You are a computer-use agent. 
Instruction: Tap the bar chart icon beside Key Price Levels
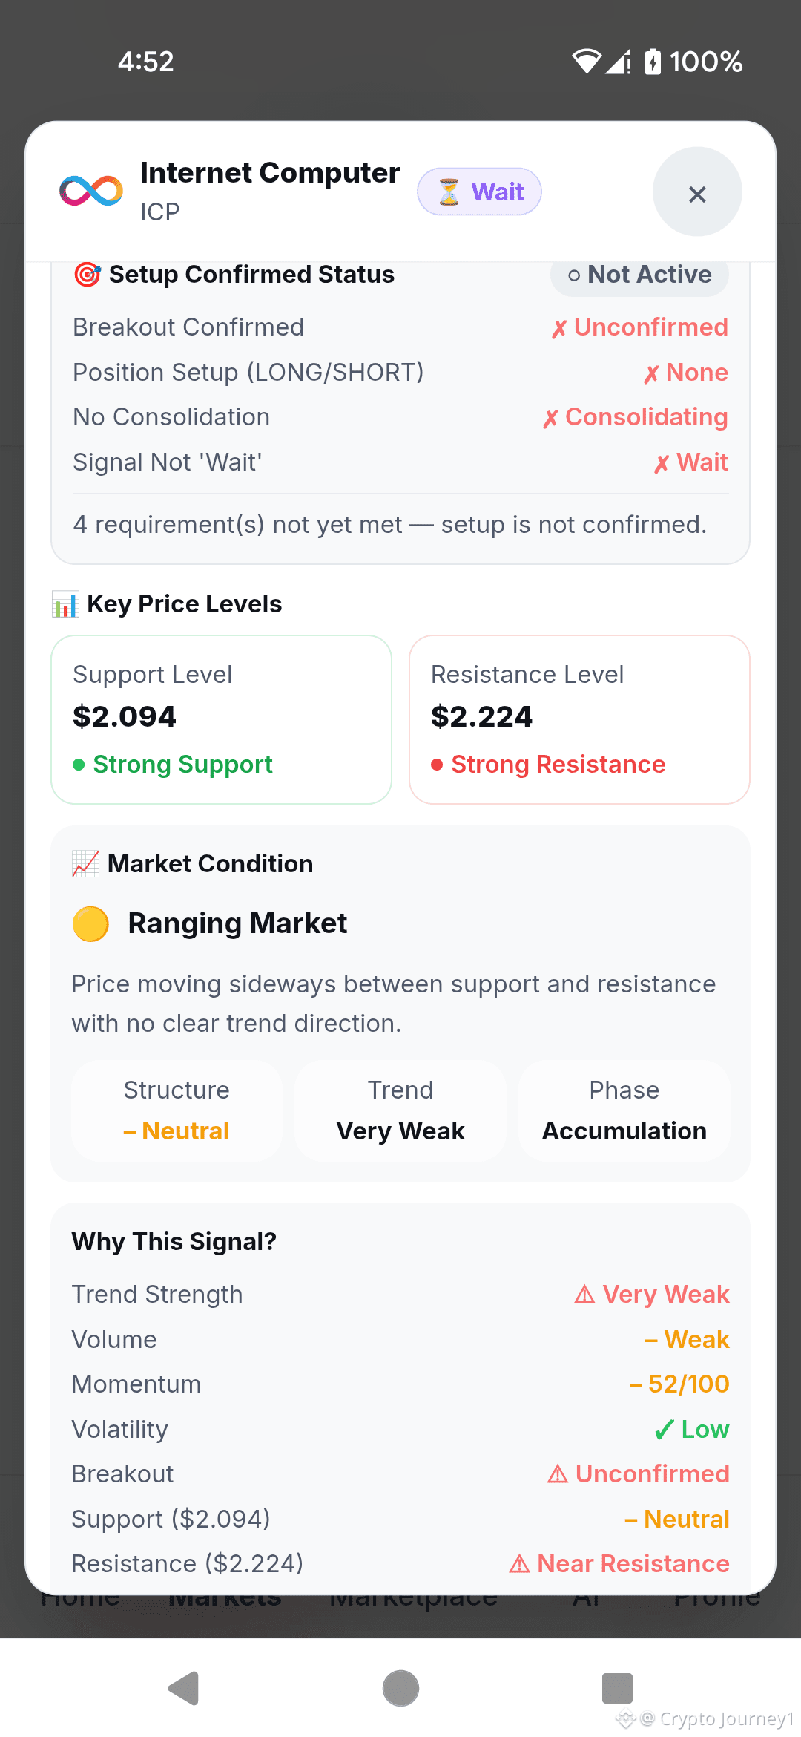coord(65,604)
